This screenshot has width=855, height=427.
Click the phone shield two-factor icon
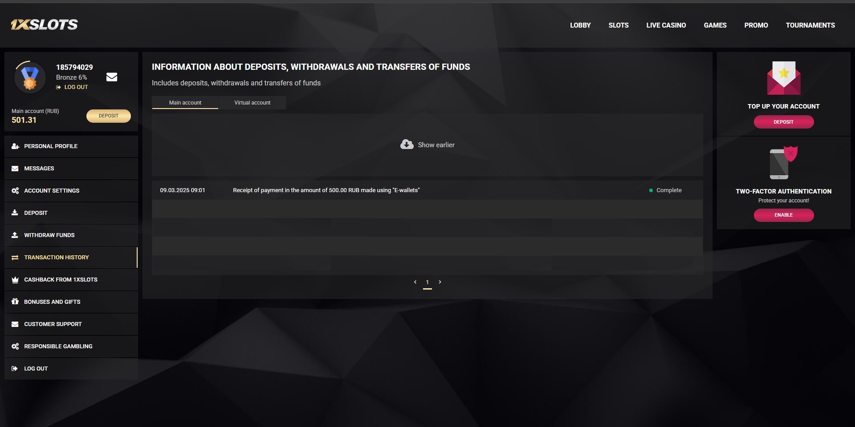[x=783, y=162]
